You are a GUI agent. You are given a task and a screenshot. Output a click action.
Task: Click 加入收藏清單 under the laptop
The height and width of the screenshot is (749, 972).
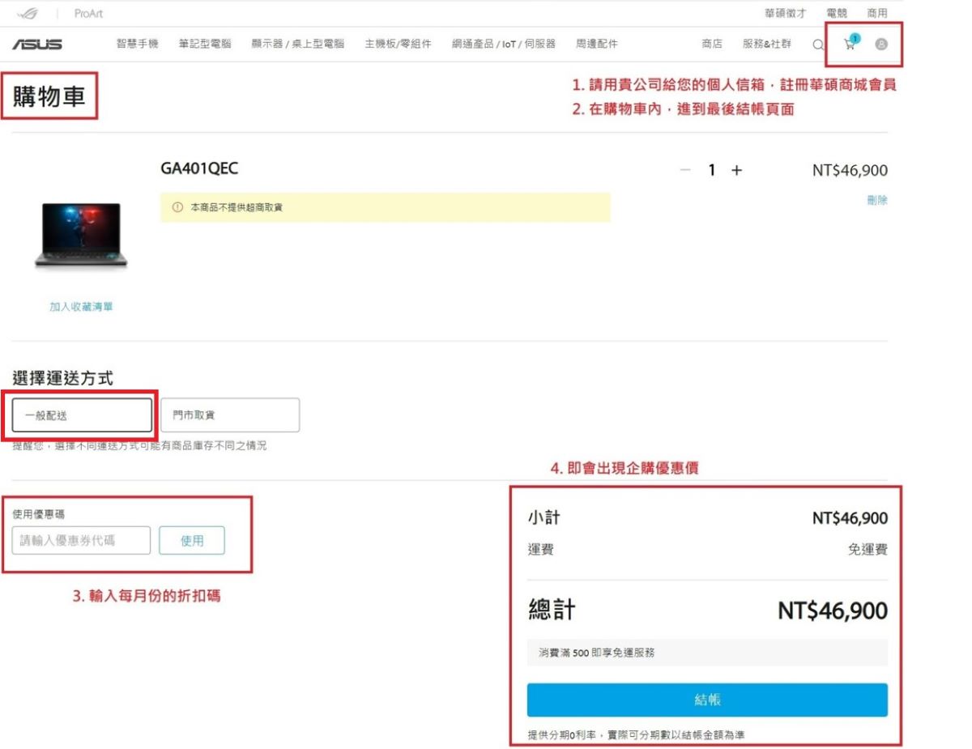[81, 307]
